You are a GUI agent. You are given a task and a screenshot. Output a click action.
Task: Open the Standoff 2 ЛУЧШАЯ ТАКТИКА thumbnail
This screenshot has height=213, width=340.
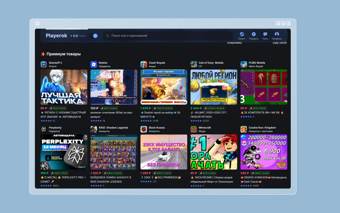click(64, 87)
